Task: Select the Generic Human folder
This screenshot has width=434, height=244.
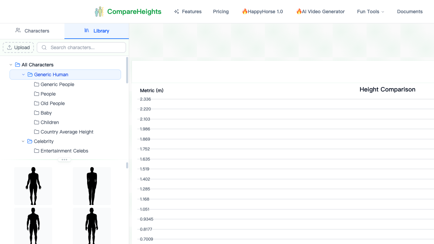Action: click(65, 75)
